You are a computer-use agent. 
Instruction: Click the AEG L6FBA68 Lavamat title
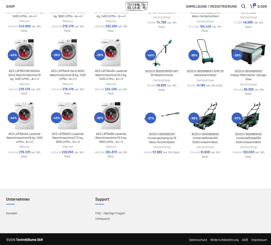(111, 138)
